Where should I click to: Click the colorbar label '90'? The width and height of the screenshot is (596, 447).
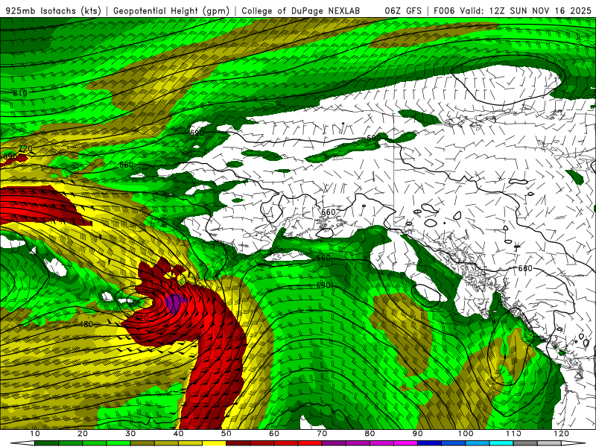click(418, 434)
